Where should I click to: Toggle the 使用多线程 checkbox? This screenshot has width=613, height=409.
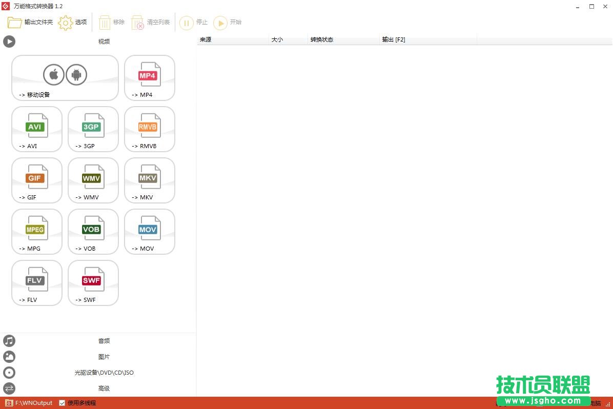pos(62,403)
